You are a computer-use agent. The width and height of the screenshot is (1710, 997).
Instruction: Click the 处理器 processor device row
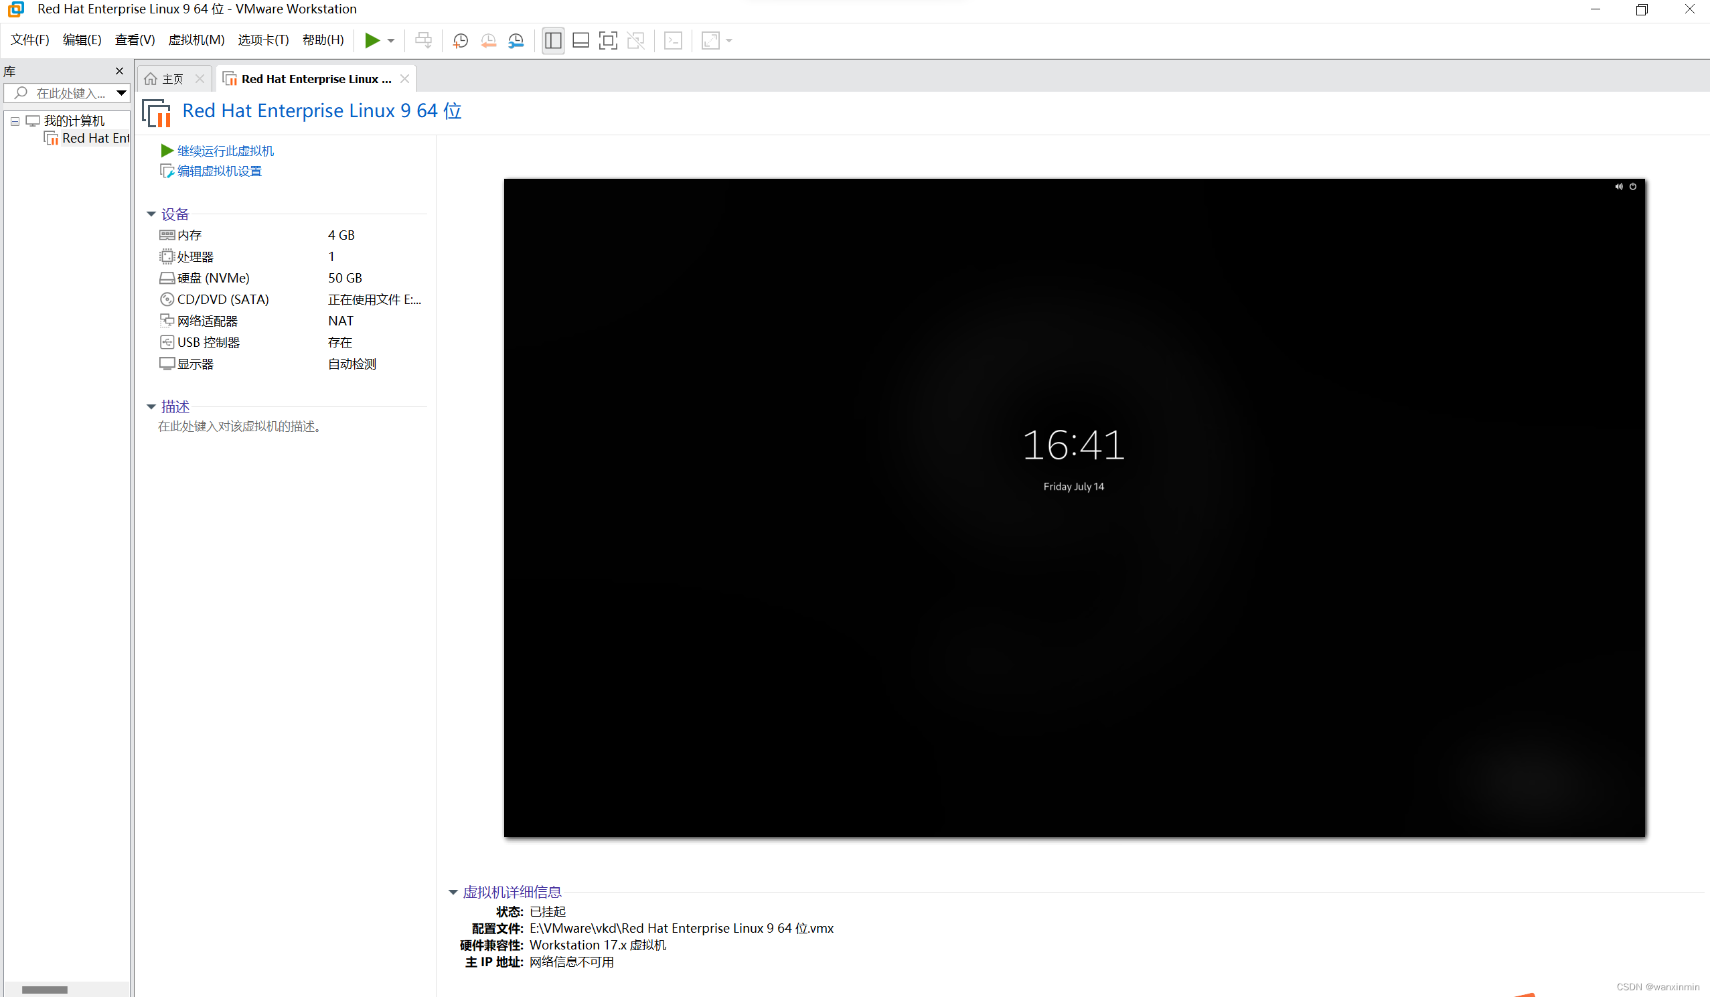click(292, 256)
